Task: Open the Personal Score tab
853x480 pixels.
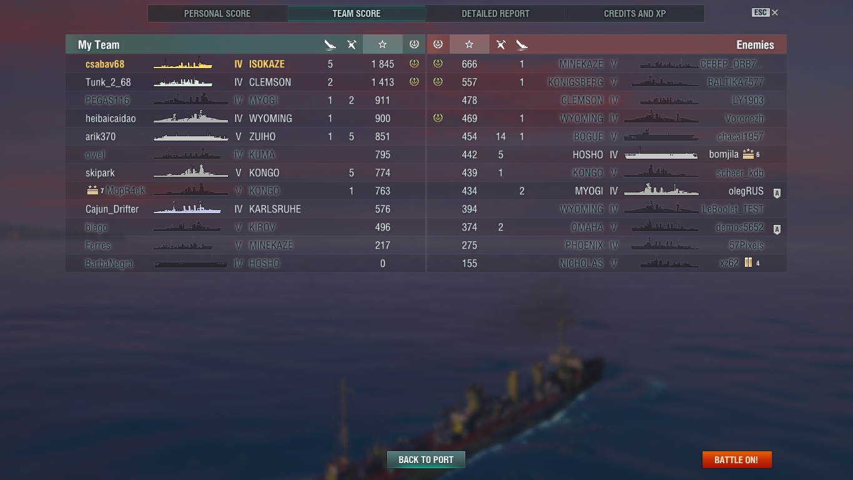Action: [217, 13]
